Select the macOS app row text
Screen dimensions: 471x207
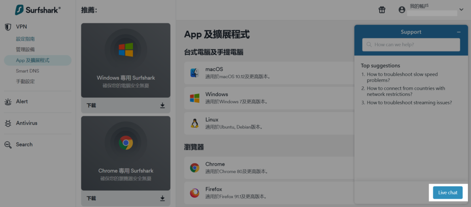click(238, 73)
